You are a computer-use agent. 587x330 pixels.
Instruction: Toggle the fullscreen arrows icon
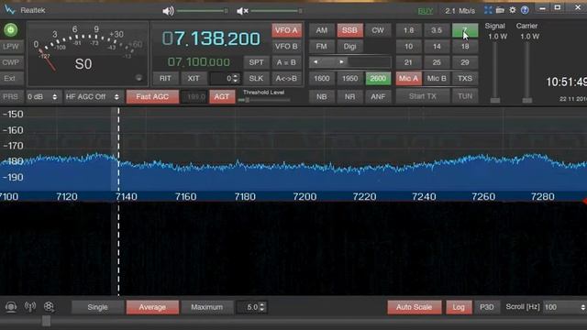point(488,10)
